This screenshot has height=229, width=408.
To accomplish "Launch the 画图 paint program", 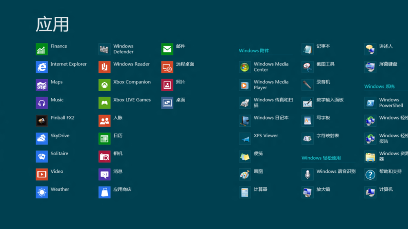I will pyautogui.click(x=245, y=175).
